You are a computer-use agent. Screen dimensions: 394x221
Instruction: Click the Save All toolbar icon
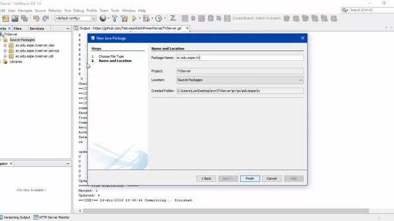point(25,18)
